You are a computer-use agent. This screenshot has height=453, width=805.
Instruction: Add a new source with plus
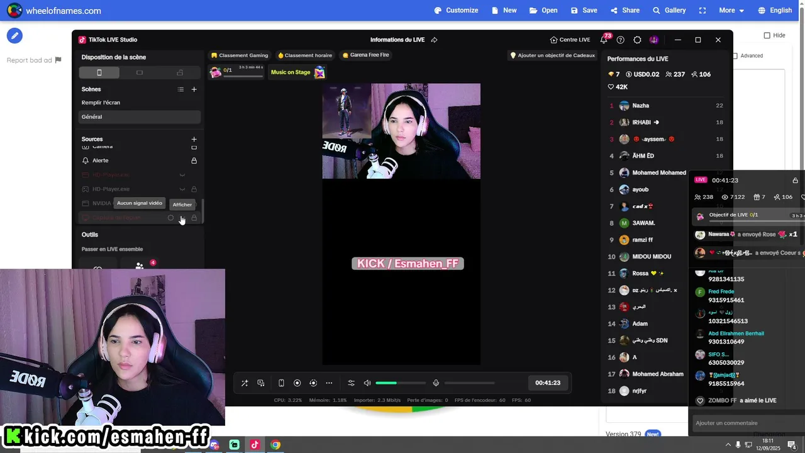[x=194, y=139]
